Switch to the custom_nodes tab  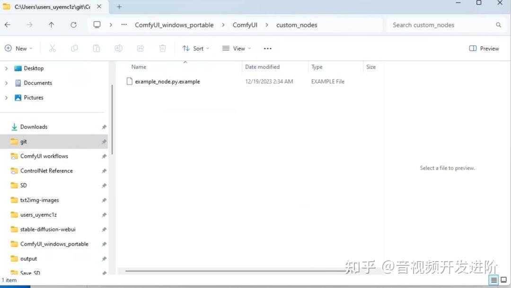[x=52, y=7]
